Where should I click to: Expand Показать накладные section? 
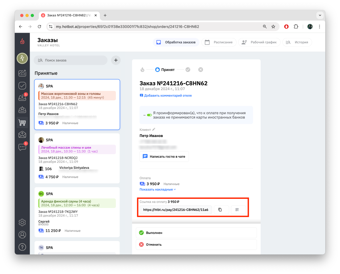coord(158,189)
